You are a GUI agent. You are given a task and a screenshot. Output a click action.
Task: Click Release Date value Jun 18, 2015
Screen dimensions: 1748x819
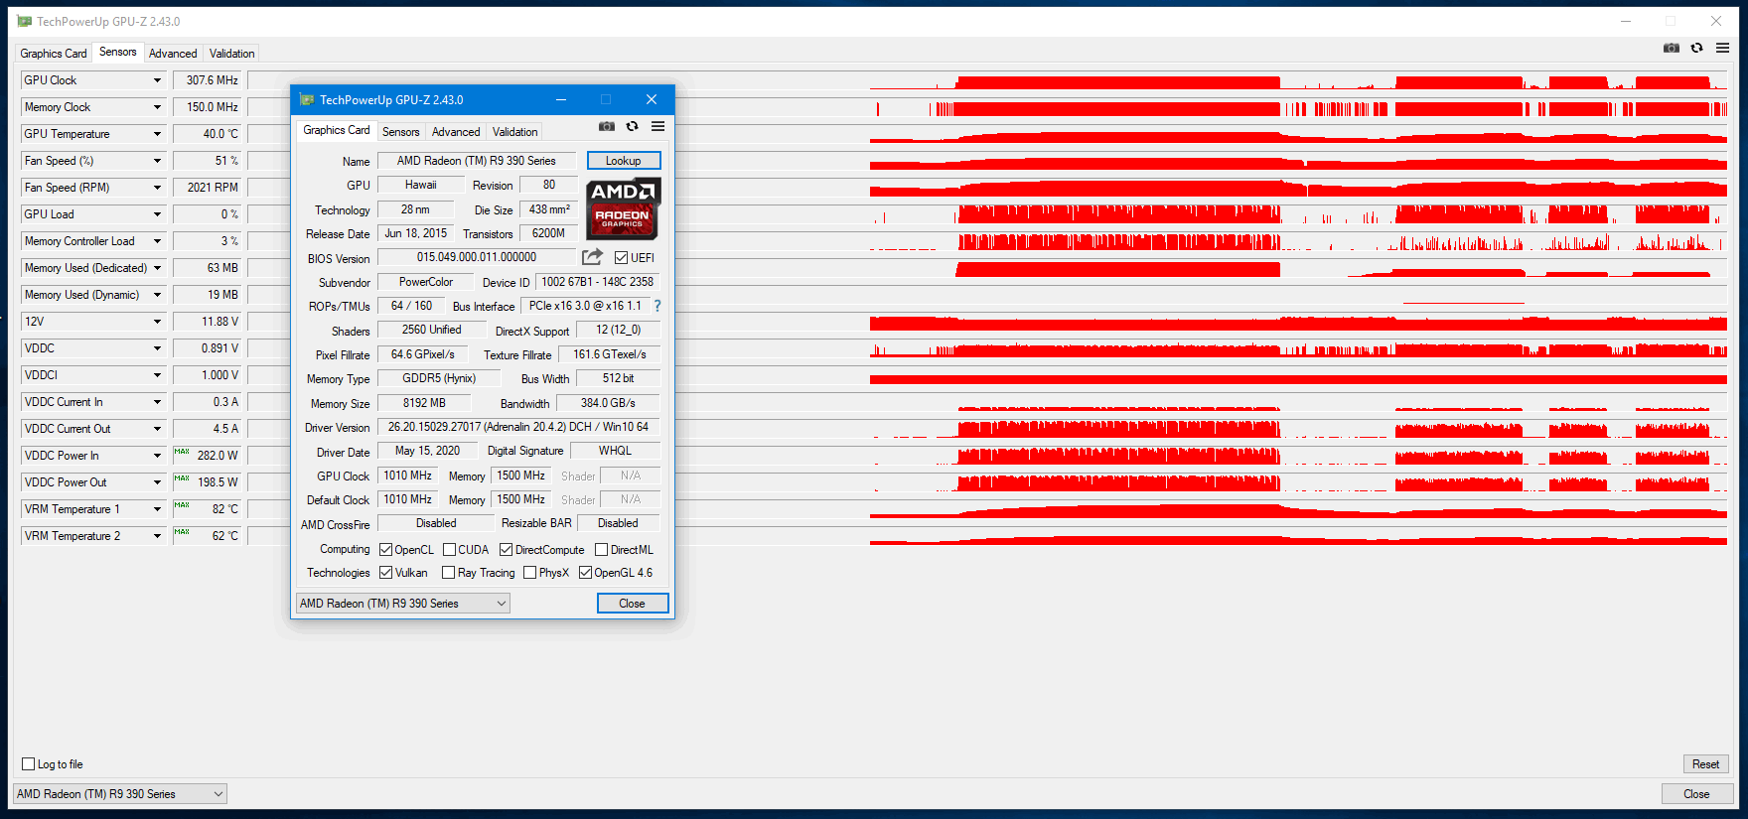point(416,233)
